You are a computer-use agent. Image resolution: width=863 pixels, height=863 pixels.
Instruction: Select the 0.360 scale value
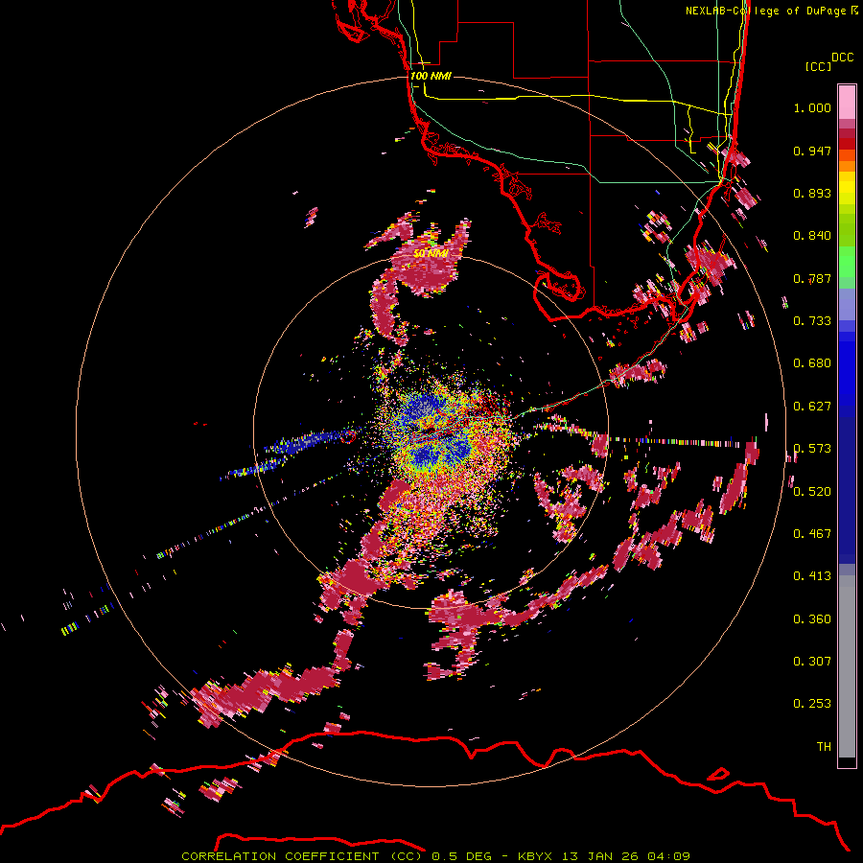pyautogui.click(x=812, y=619)
